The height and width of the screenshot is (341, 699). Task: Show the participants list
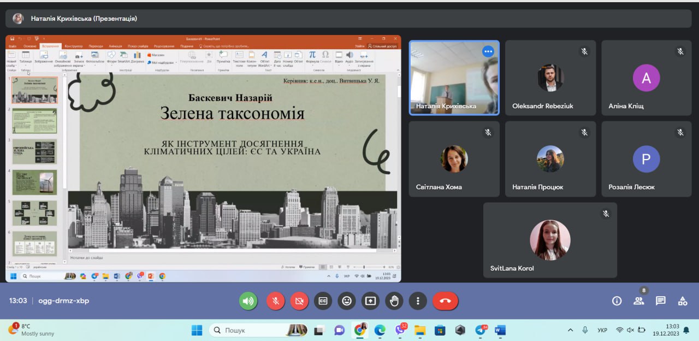click(638, 301)
